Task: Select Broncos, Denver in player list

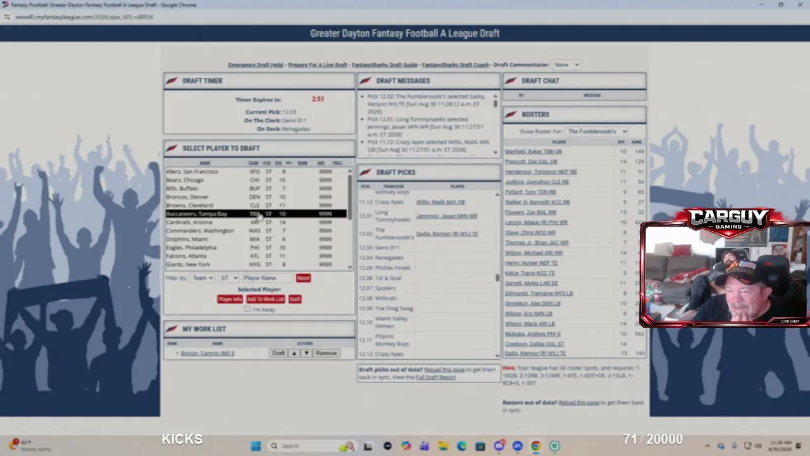Action: click(x=256, y=197)
